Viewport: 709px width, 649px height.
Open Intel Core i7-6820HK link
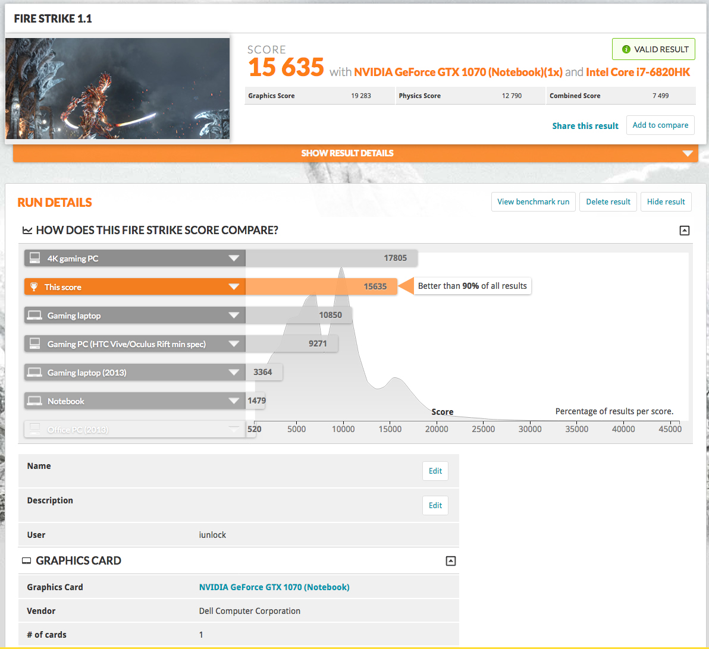point(638,73)
